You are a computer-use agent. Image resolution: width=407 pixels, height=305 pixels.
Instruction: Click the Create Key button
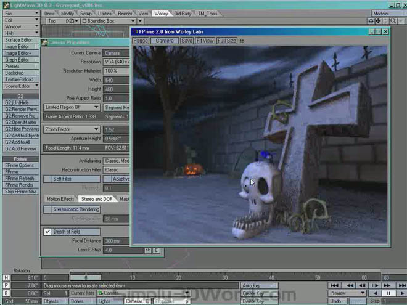coord(259,293)
